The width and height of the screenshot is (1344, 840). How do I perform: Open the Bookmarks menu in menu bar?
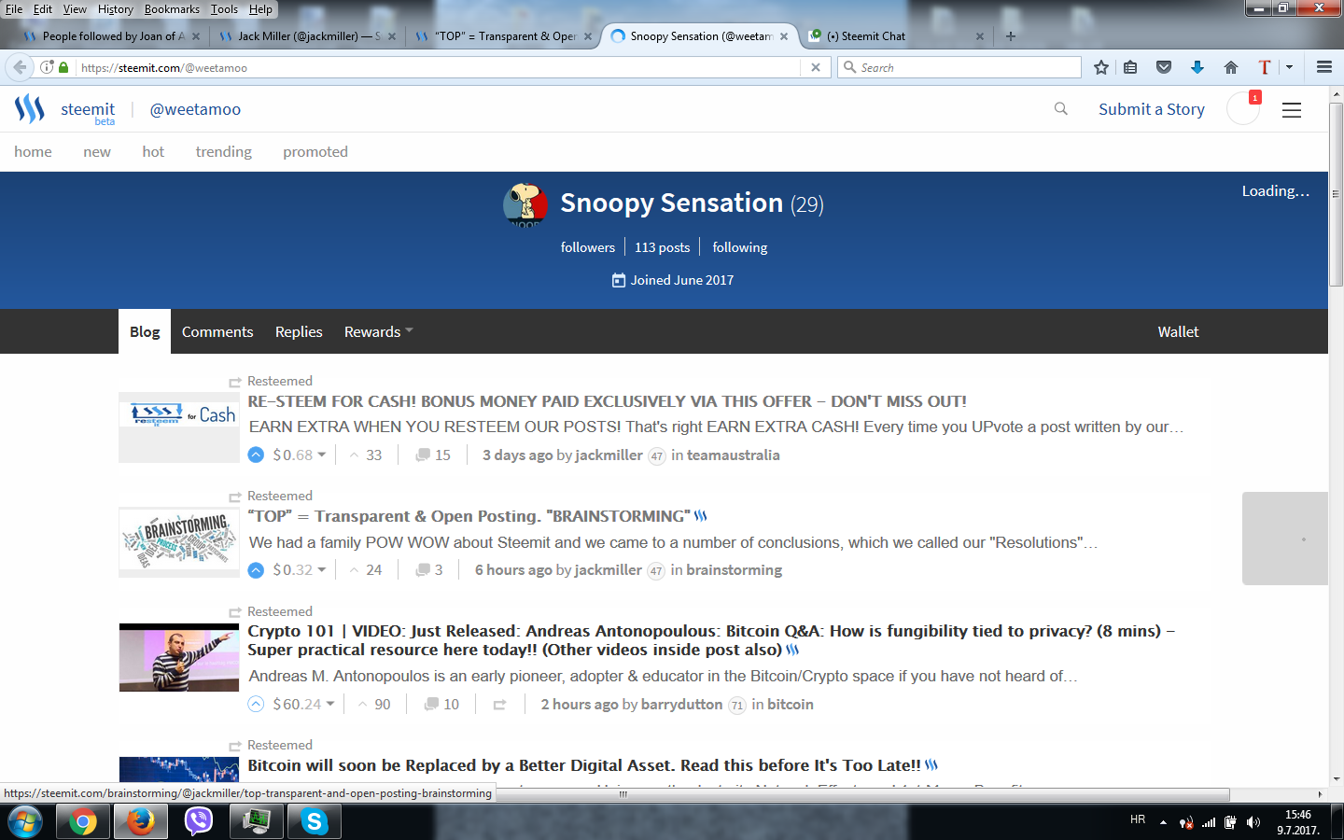pos(172,9)
